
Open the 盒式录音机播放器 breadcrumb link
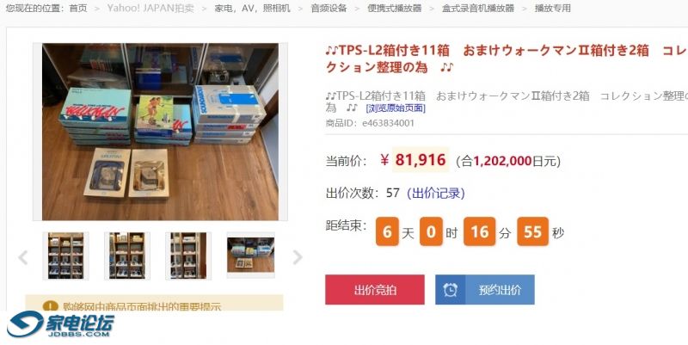pos(478,8)
